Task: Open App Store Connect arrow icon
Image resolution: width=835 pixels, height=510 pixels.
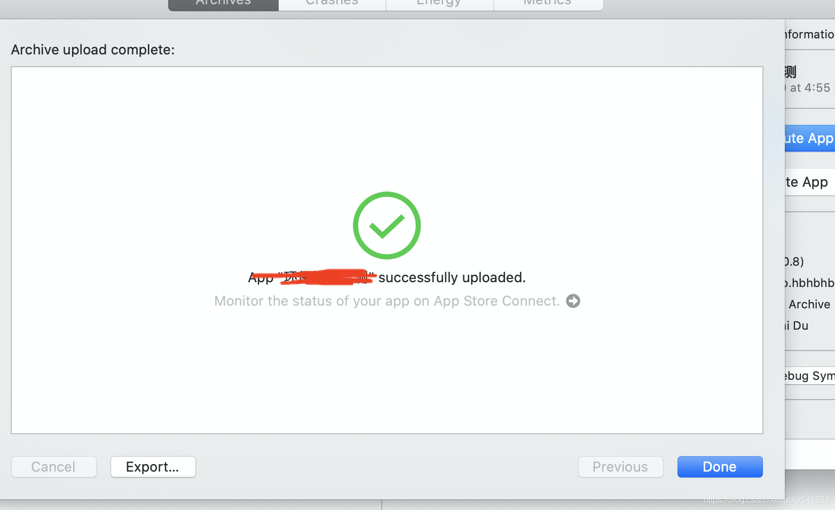Action: pyautogui.click(x=573, y=301)
